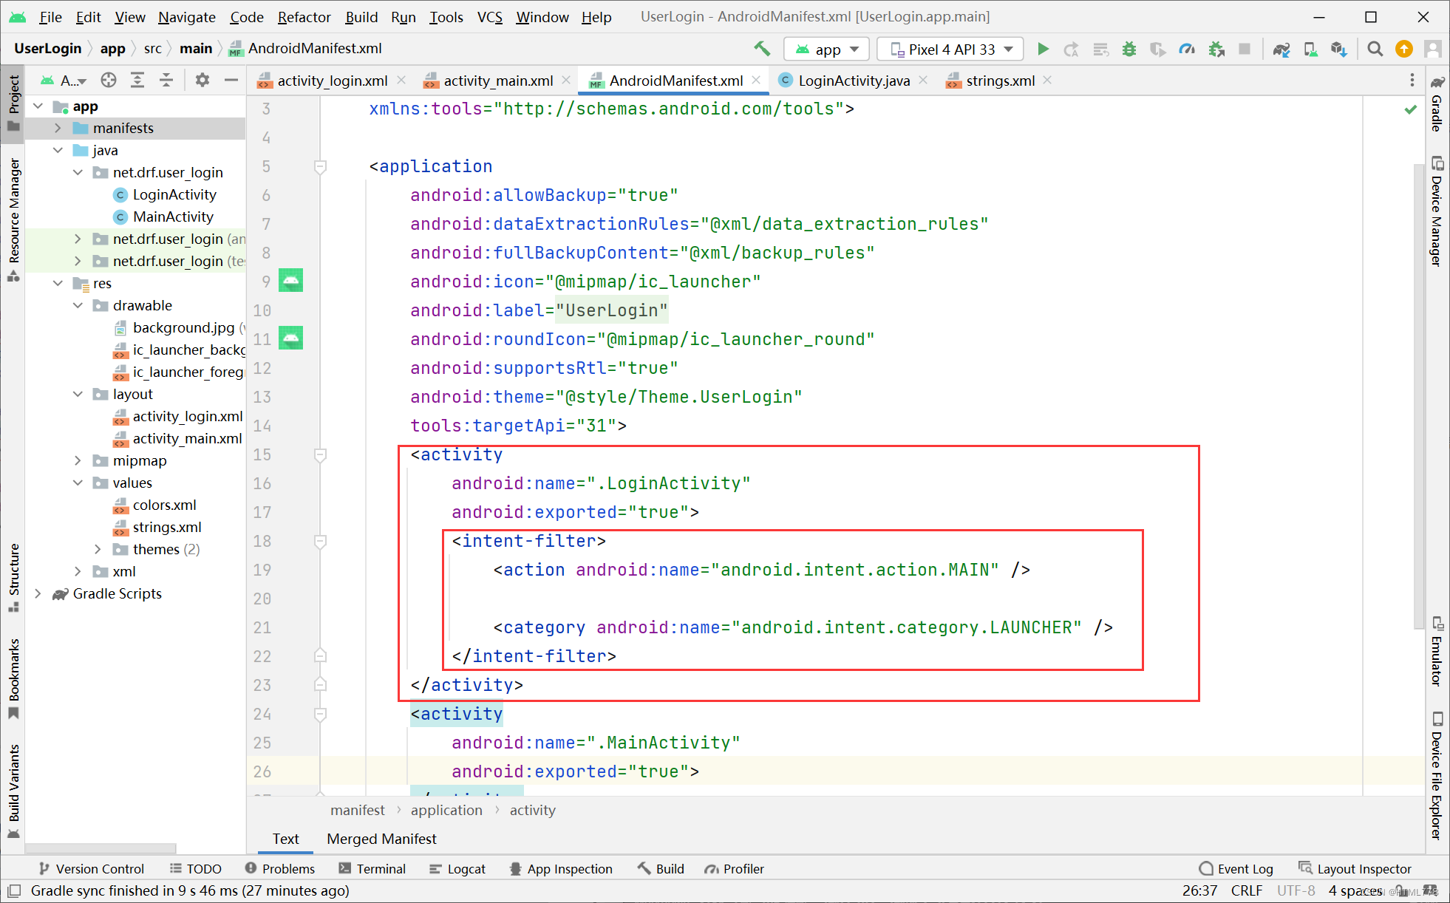This screenshot has width=1450, height=903.
Task: Open the Logcat tool window
Action: coord(457,868)
